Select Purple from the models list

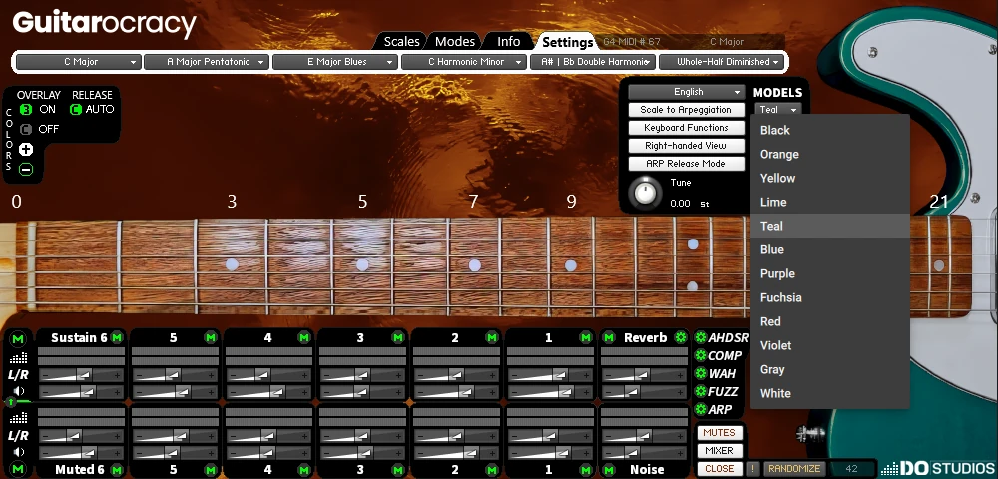[830, 273]
